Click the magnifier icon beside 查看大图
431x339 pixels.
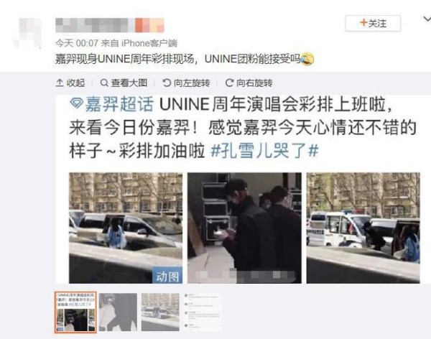[x=104, y=83]
